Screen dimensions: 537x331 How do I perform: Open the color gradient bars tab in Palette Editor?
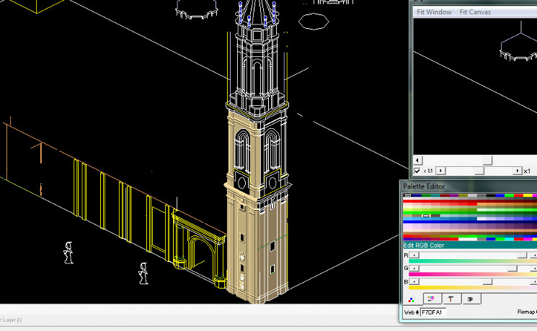431,299
